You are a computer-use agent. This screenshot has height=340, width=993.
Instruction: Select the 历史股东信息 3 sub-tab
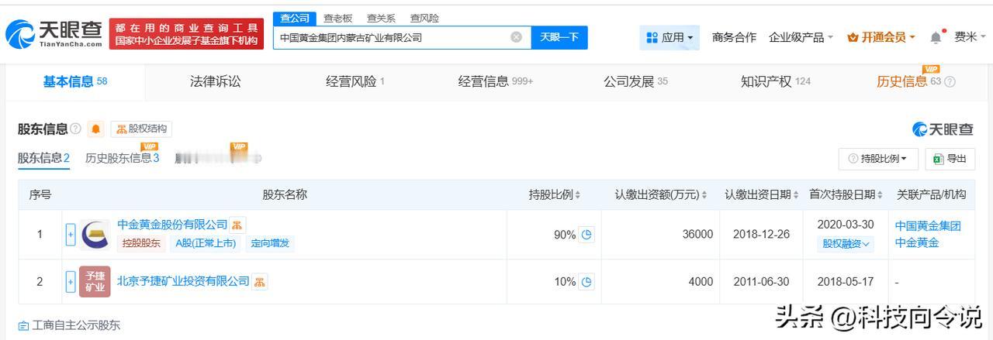coord(122,158)
